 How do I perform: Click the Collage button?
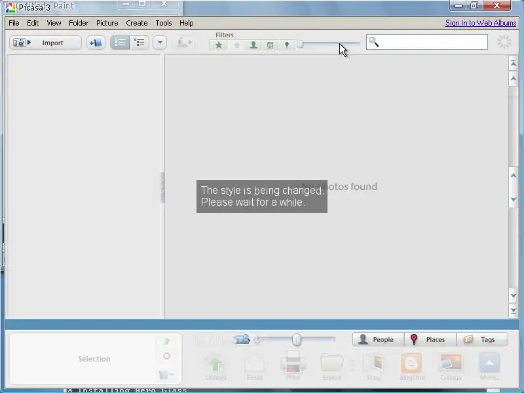click(451, 367)
